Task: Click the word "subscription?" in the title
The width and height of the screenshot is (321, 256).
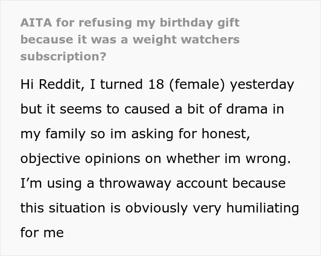Action: pyautogui.click(x=63, y=57)
